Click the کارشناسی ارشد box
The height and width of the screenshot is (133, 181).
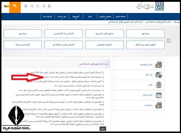(x=23, y=45)
